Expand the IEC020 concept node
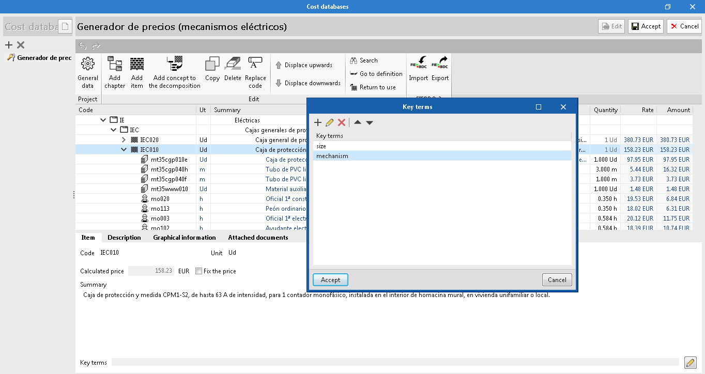Viewport: 705px width, 374px height. 124,139
